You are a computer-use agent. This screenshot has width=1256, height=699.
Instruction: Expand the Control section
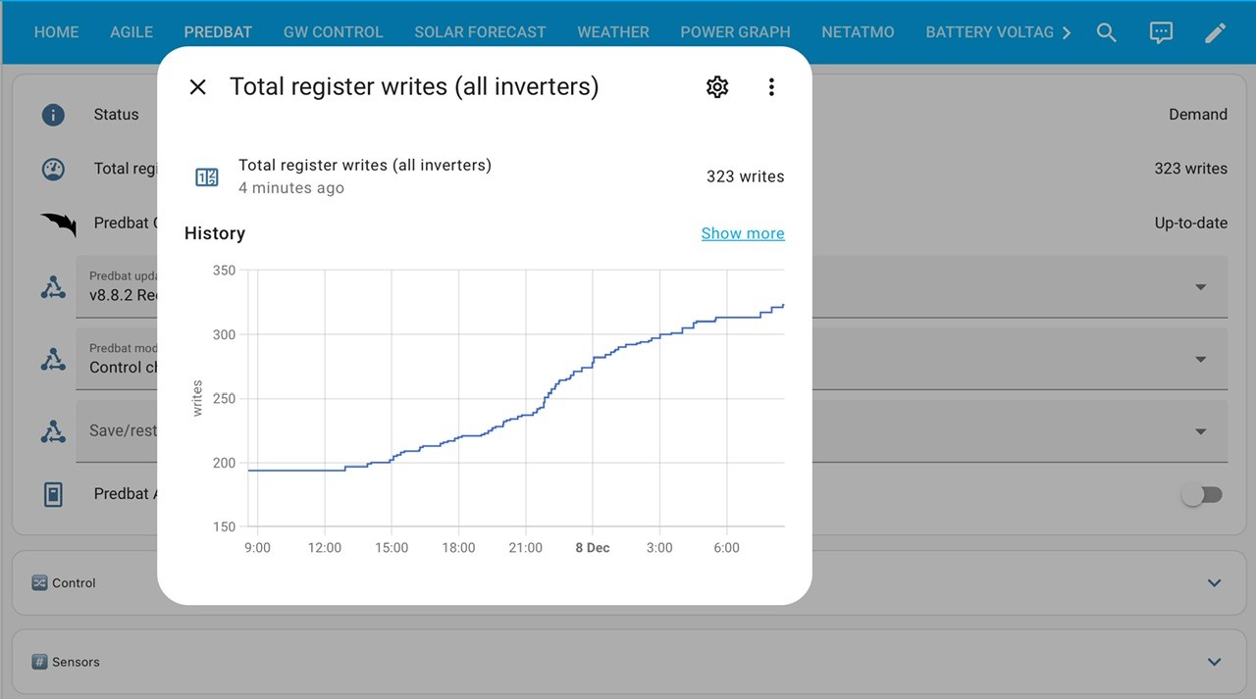(1214, 582)
